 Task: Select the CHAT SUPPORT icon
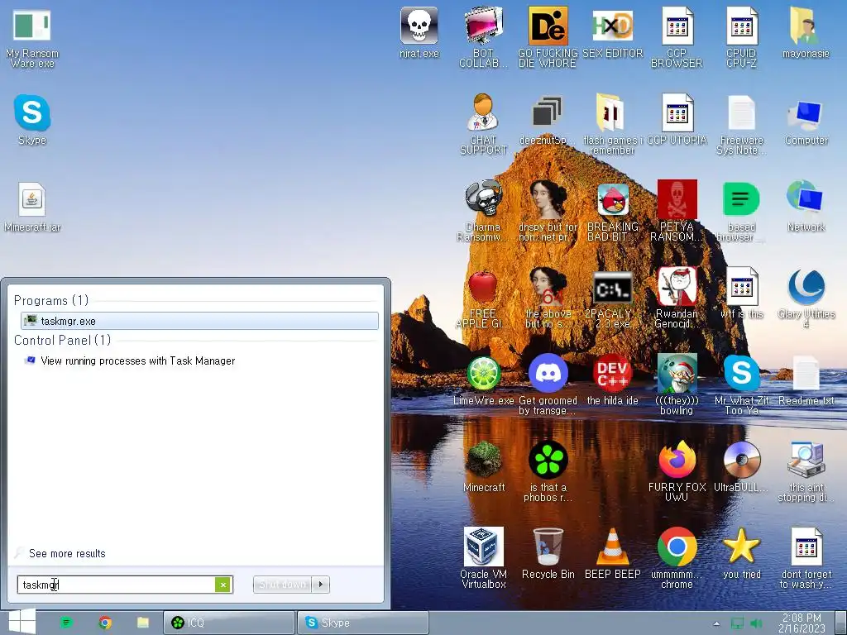pyautogui.click(x=483, y=124)
